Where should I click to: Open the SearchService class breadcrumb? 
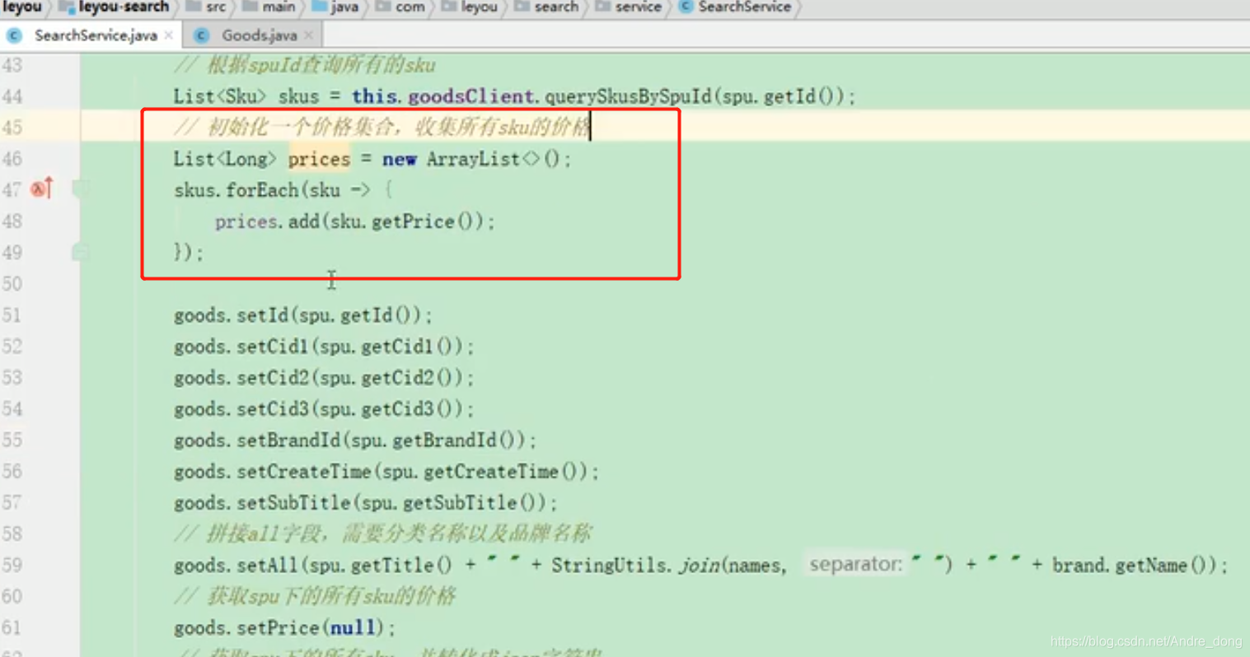point(744,7)
